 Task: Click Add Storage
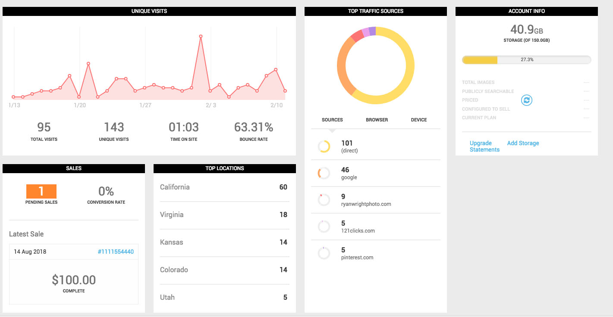(523, 143)
